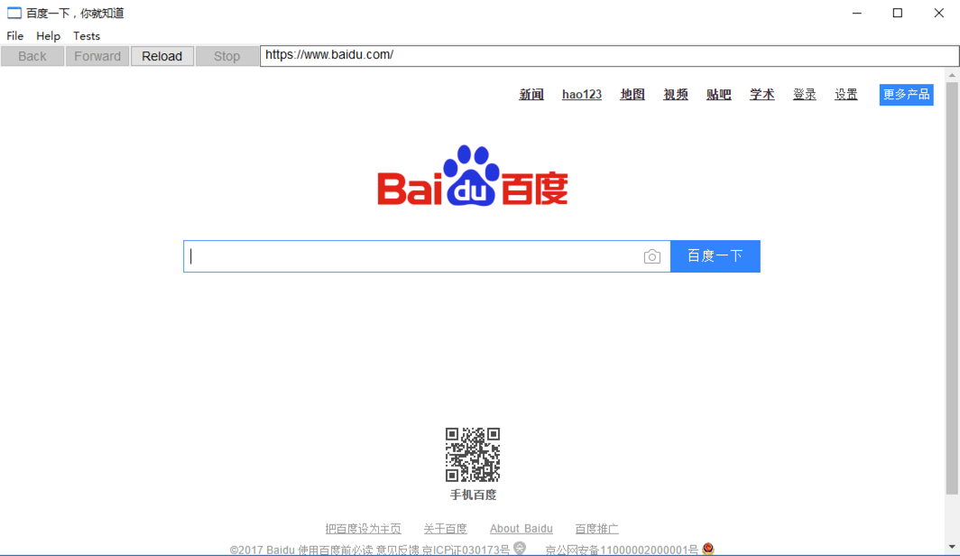The image size is (960, 556).
Task: Open the File menu
Action: (x=14, y=36)
